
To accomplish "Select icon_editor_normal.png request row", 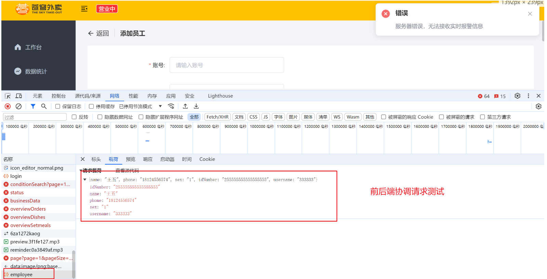I will 38,168.
